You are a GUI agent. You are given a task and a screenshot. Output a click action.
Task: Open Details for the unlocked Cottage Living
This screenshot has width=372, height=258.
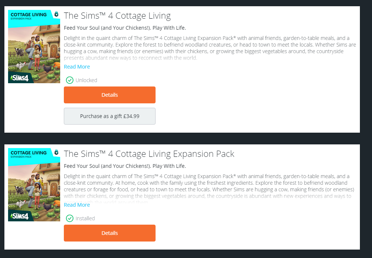tap(110, 95)
